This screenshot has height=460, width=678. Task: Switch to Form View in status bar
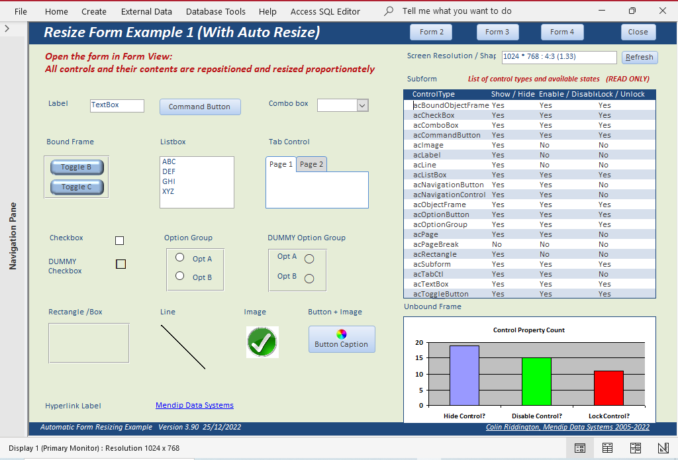click(x=580, y=448)
